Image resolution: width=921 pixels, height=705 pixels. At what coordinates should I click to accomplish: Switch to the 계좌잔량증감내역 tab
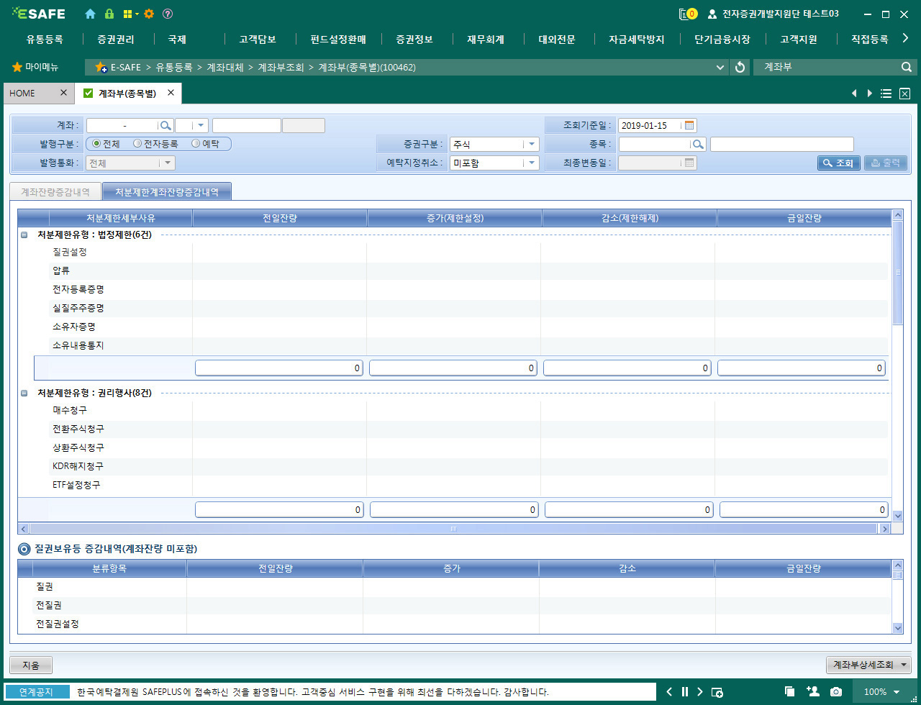pos(55,191)
